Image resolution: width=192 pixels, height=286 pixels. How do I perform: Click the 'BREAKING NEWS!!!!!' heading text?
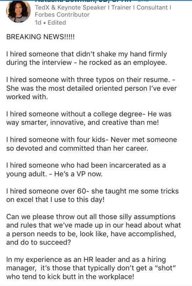[40, 37]
